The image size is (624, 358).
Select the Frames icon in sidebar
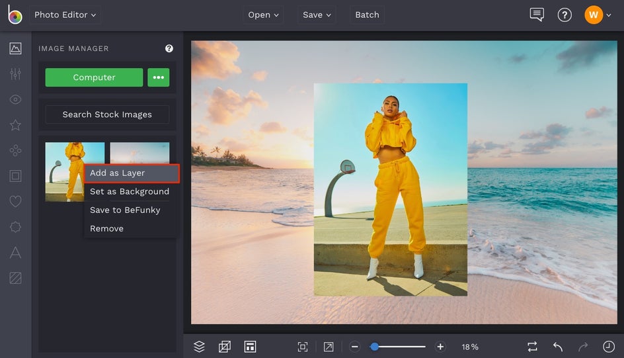tap(15, 176)
